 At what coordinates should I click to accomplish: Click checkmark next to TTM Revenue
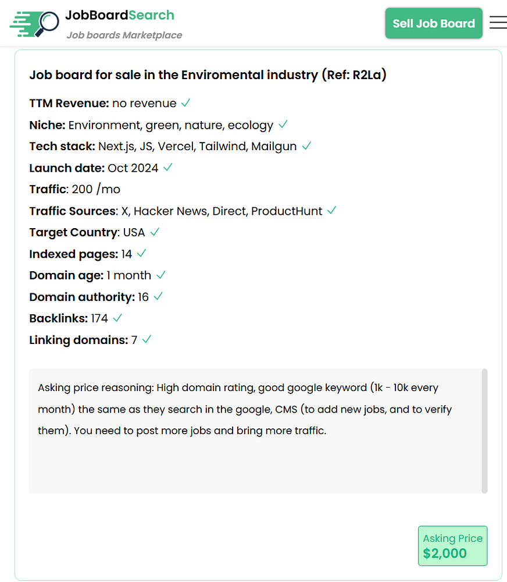point(185,103)
